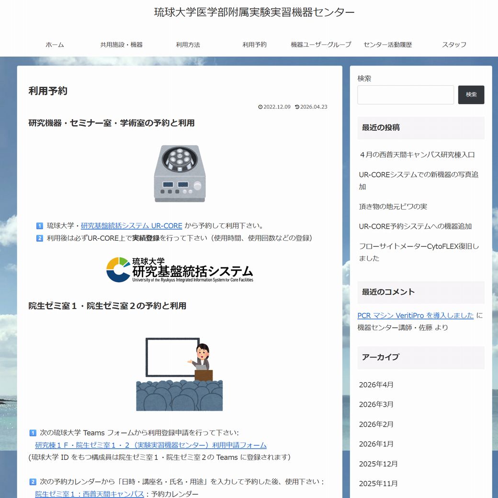The height and width of the screenshot is (498, 498).
Task: Open the 共用施設・機器 menu
Action: pyautogui.click(x=121, y=44)
